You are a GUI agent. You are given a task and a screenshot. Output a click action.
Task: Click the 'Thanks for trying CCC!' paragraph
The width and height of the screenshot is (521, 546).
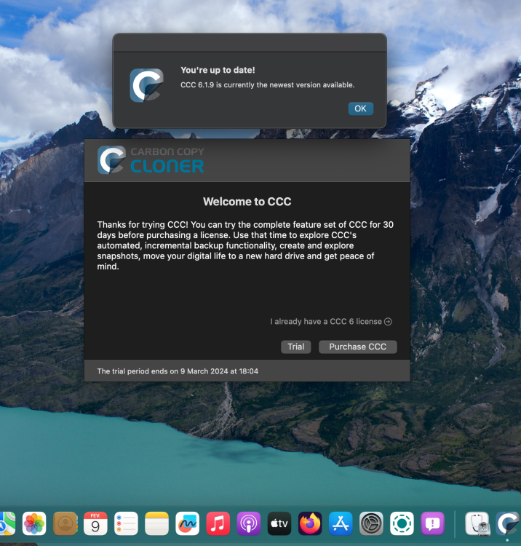point(245,245)
